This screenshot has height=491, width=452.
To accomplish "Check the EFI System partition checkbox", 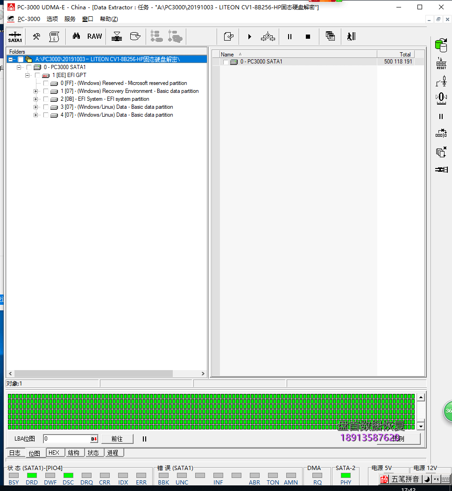I will coord(46,99).
